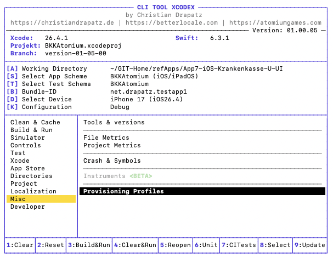Select Working Directory option [A]
Screen dimensions: 333x258
coord(47,68)
